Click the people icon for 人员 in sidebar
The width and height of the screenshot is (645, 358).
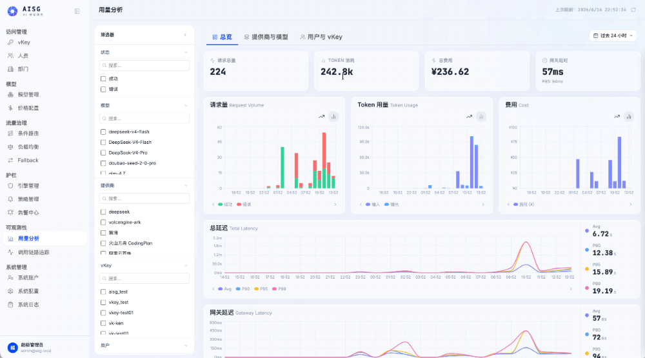pos(10,55)
